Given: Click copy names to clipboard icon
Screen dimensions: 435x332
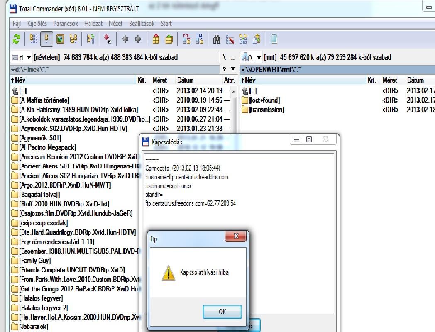Looking at the screenshot, I should [x=257, y=39].
